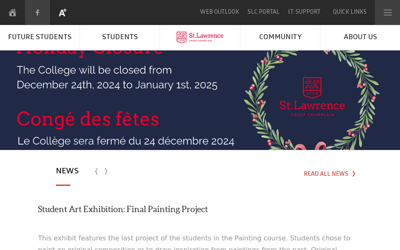Open the college Facebook page icon
Image resolution: width=400 pixels, height=250 pixels.
coord(37,12)
